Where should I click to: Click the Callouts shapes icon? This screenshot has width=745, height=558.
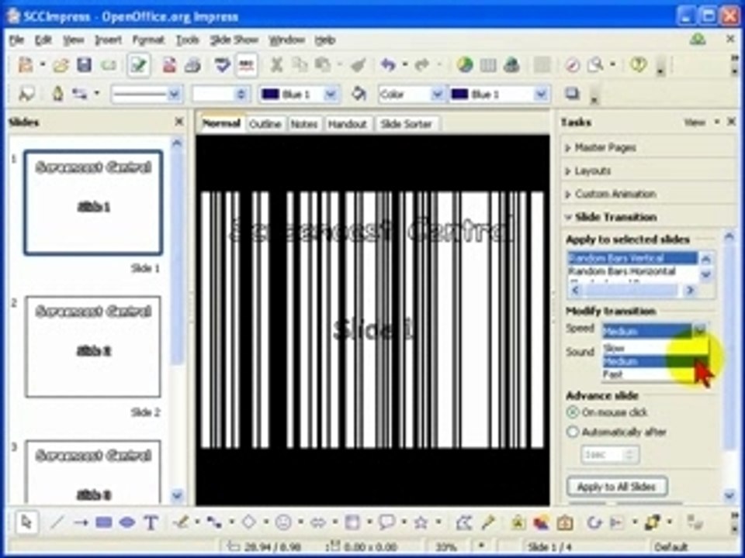[x=386, y=522]
